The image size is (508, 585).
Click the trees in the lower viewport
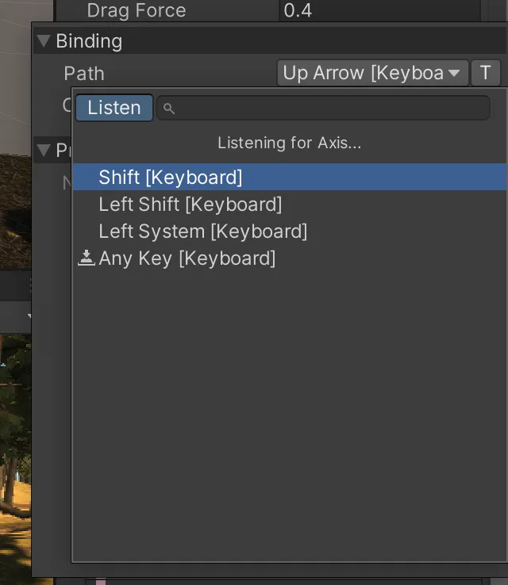pos(14,444)
